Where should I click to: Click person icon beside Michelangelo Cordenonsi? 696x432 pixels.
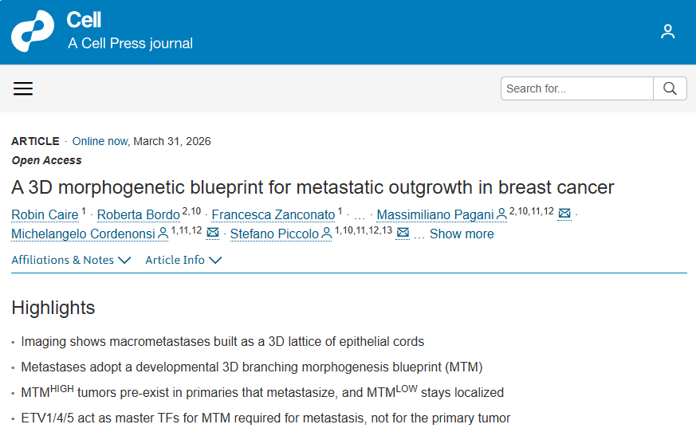pyautogui.click(x=163, y=234)
